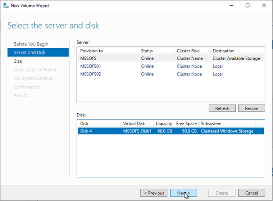This screenshot has height=201, width=273.
Task: Go to the Before You Begin step
Action: tap(31, 44)
